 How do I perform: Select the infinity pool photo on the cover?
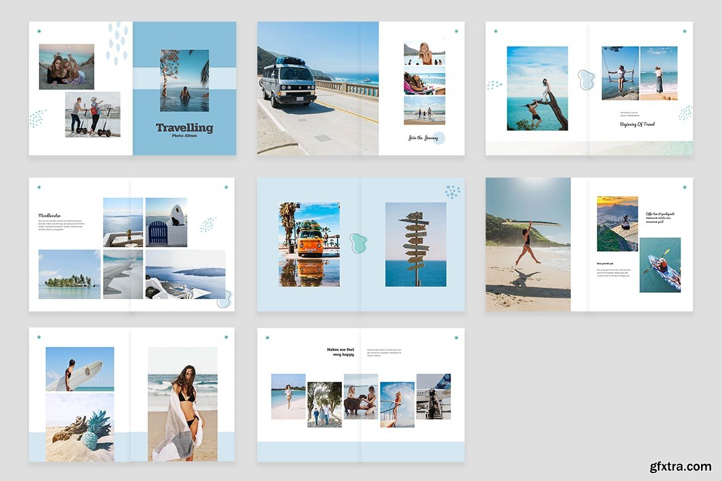click(185, 81)
